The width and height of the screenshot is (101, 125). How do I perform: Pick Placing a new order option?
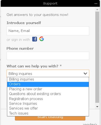[x=48, y=89]
